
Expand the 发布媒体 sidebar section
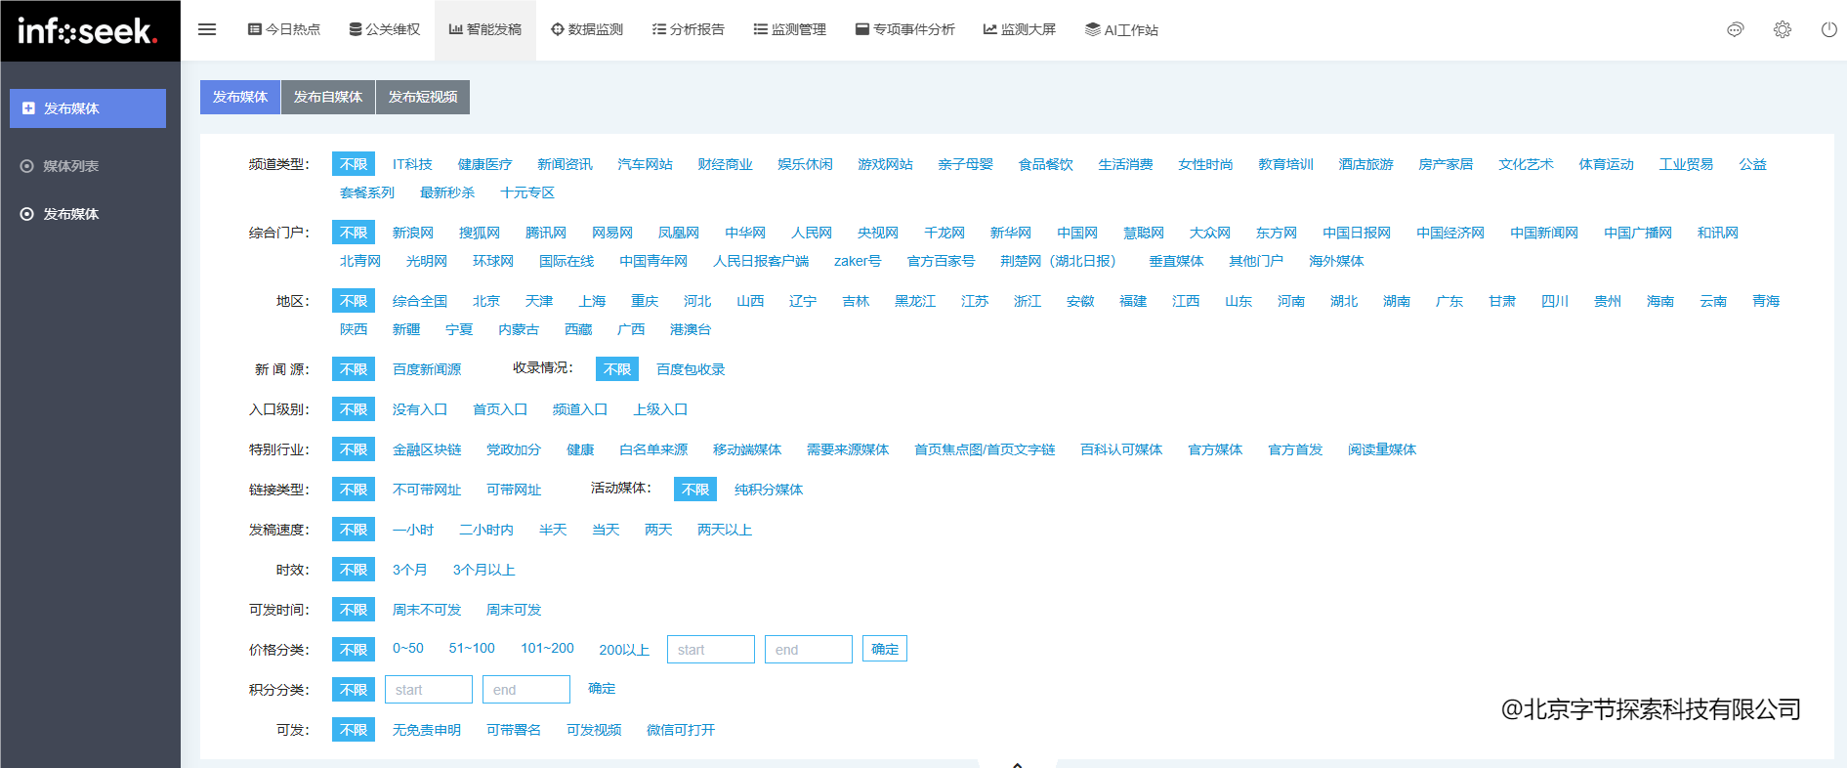tap(88, 108)
